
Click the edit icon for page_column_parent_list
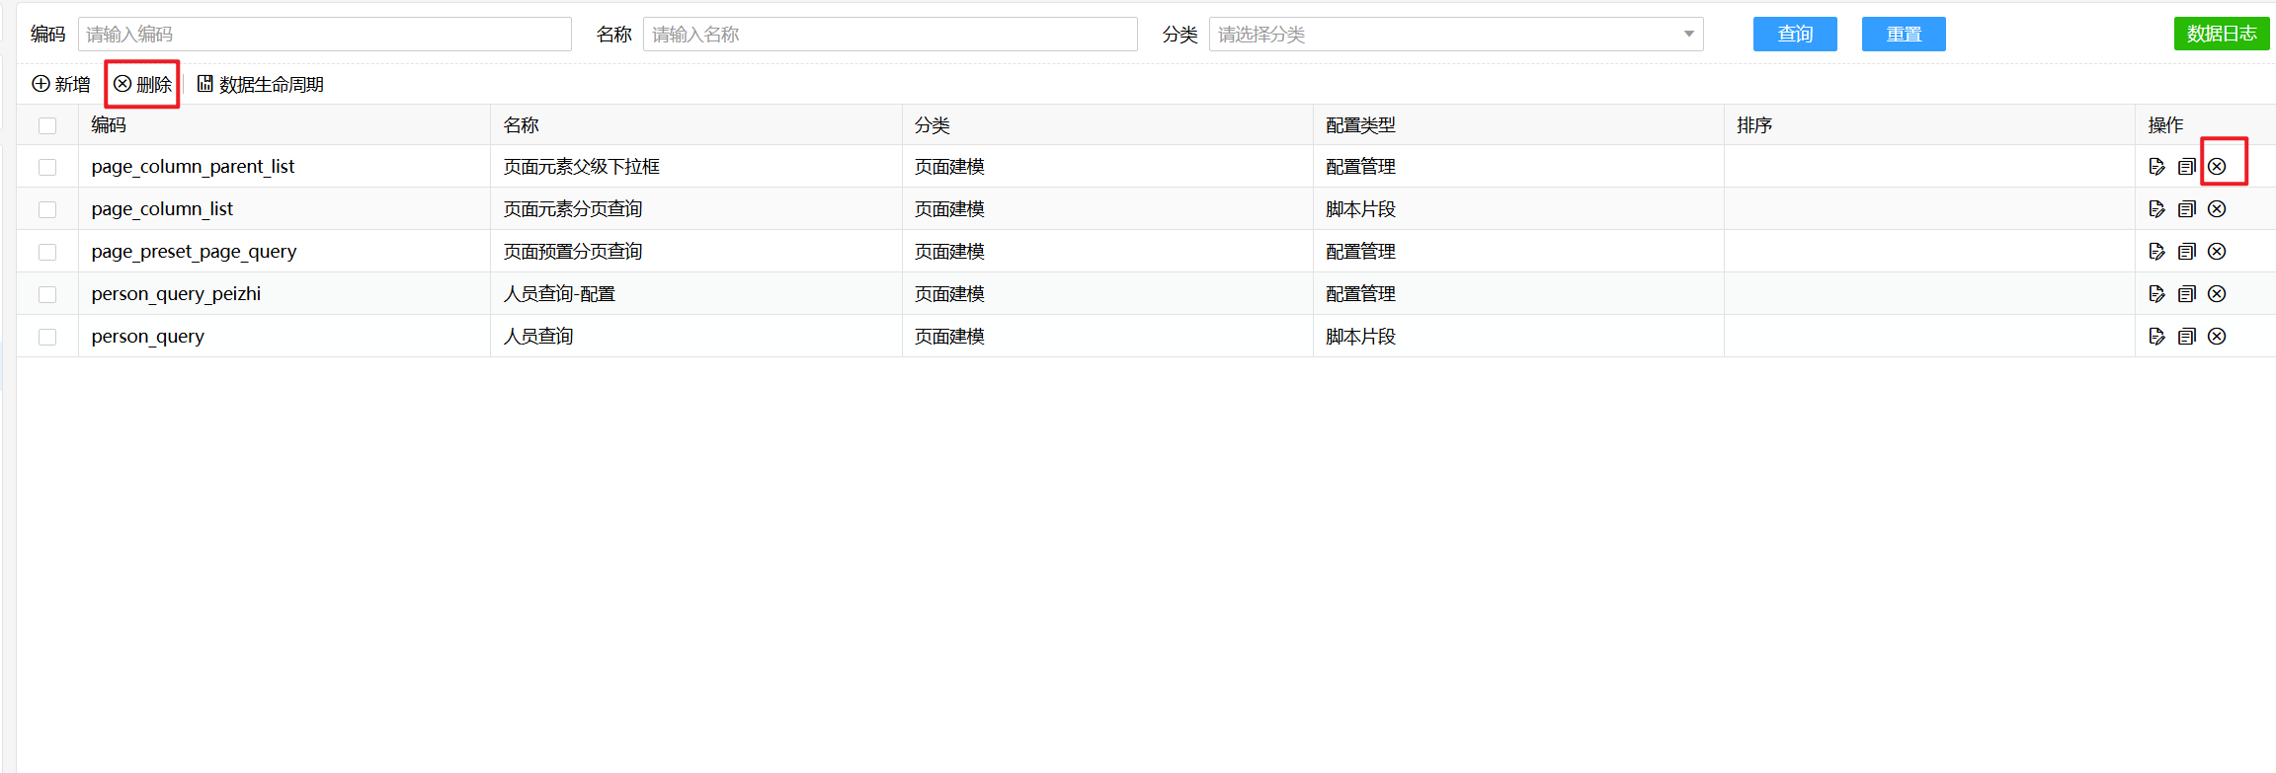[x=2156, y=167]
